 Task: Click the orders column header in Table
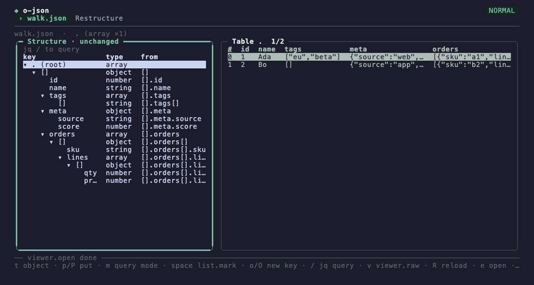coord(445,49)
